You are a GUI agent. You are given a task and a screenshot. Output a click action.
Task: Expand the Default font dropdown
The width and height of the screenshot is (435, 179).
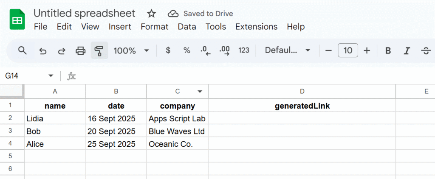[x=288, y=50]
